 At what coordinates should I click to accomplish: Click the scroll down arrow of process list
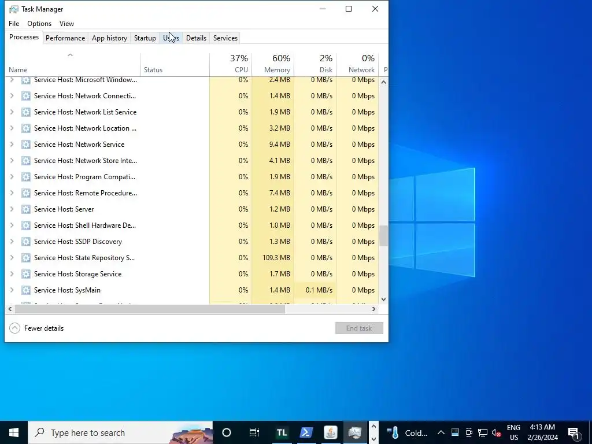(x=384, y=299)
